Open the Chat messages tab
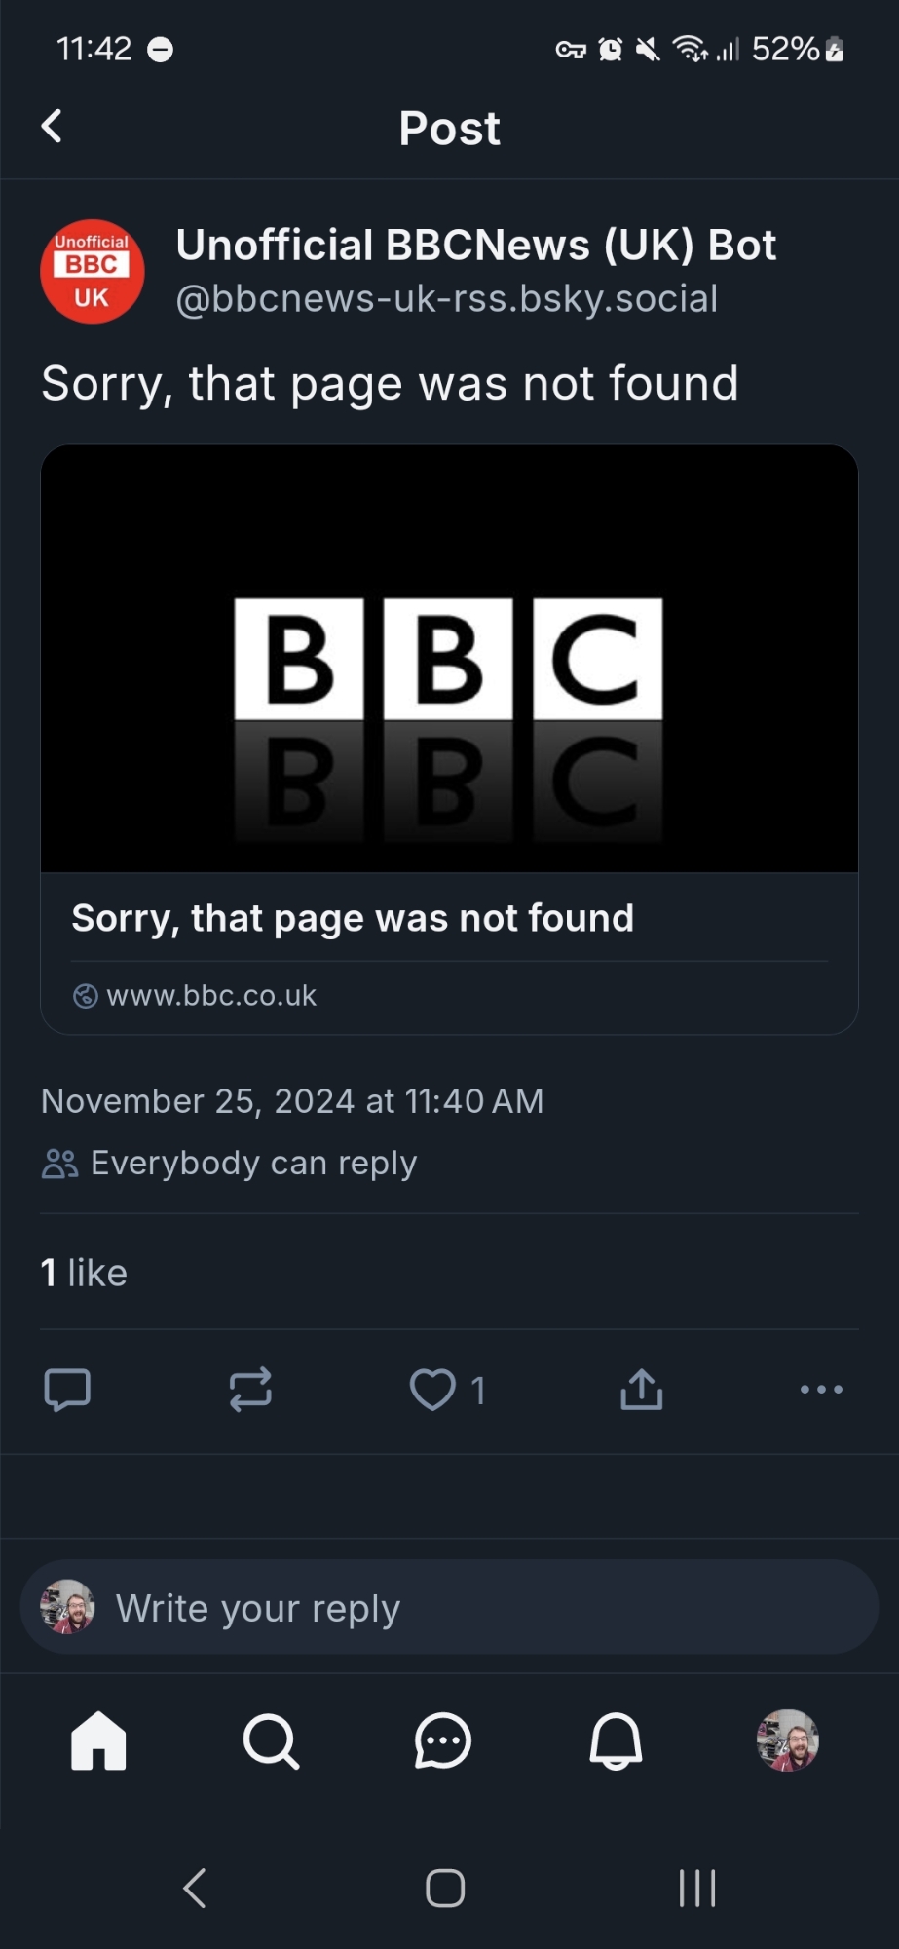This screenshot has width=899, height=1949. (x=443, y=1740)
